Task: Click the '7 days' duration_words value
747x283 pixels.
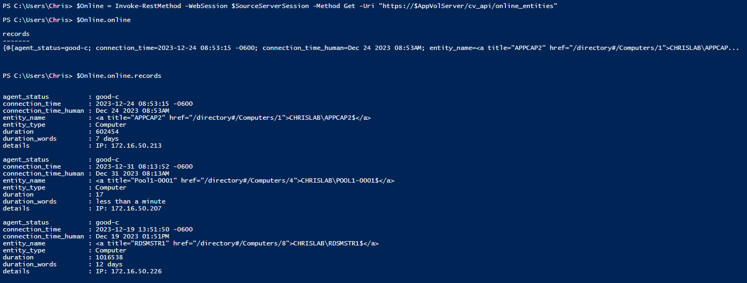Action: pyautogui.click(x=107, y=139)
